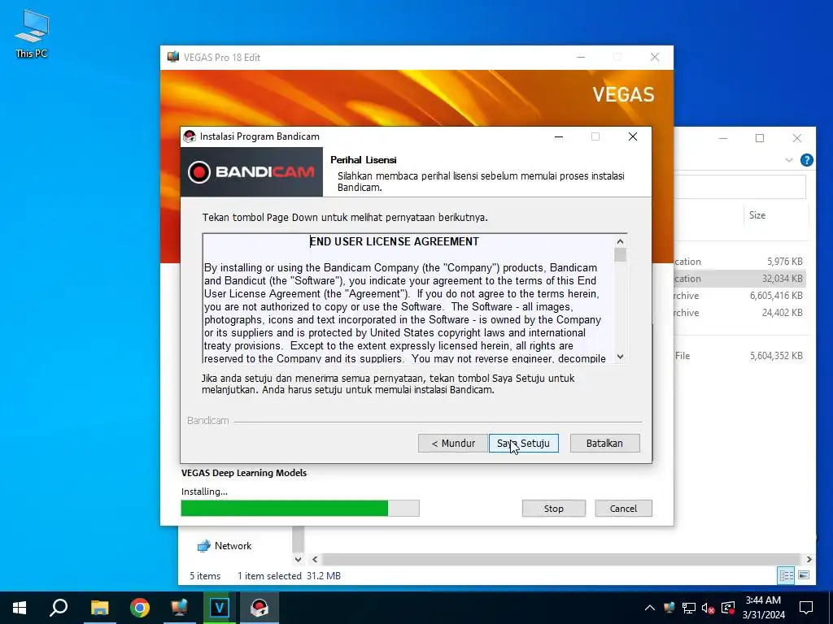
Task: Launch Google Chrome from the taskbar
Action: [x=140, y=608]
